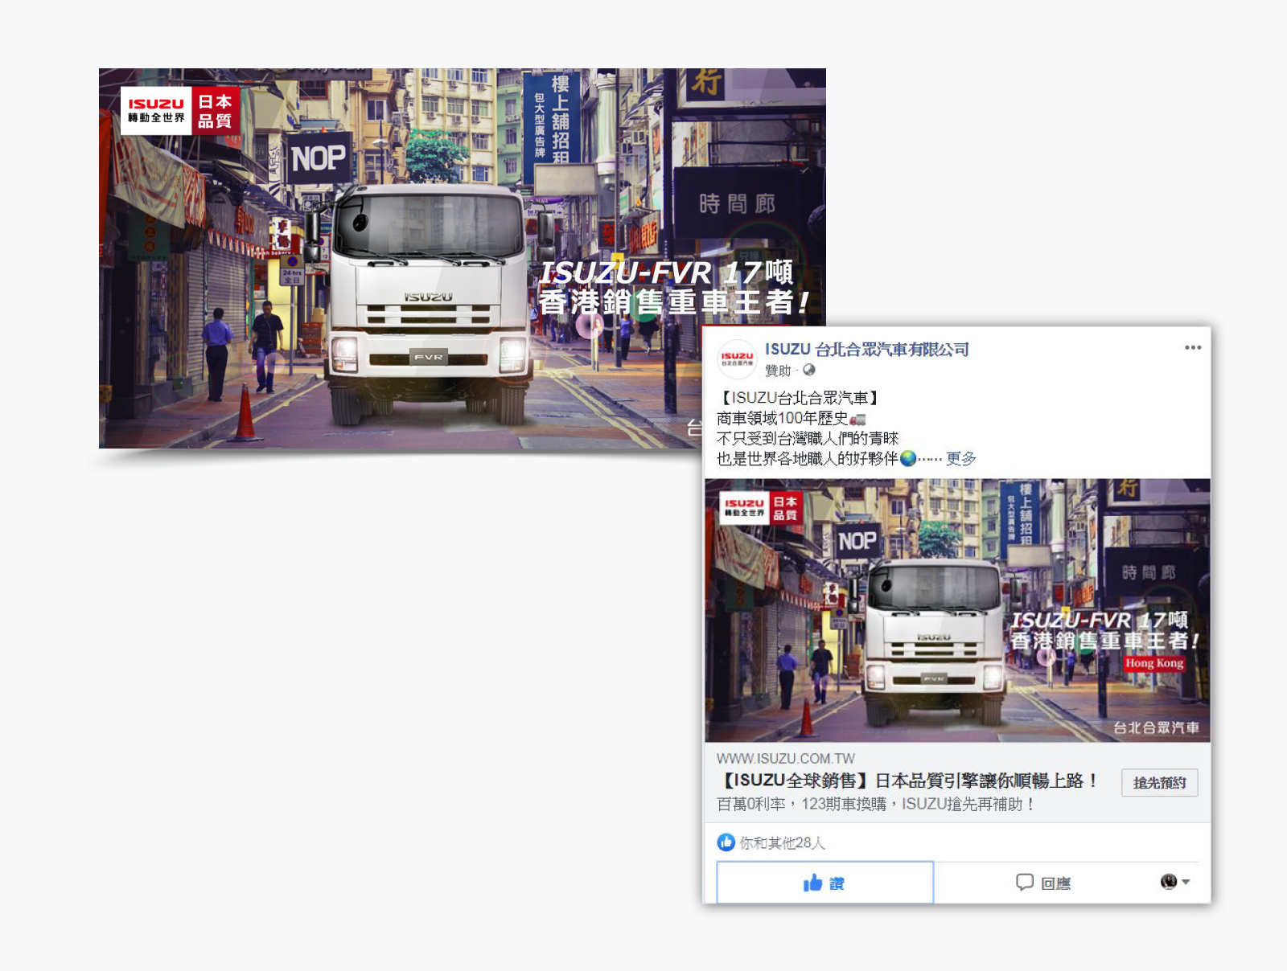
Task: Click the large ISUZU banner image
Action: 462,258
